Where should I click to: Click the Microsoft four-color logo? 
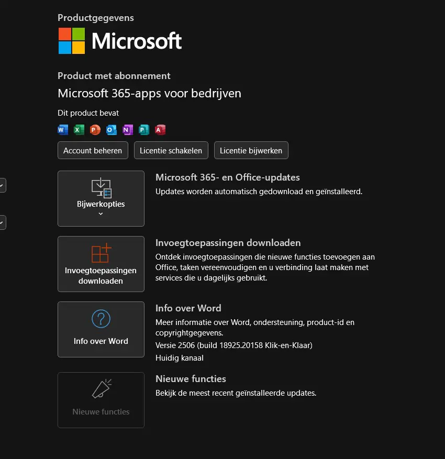click(x=72, y=41)
